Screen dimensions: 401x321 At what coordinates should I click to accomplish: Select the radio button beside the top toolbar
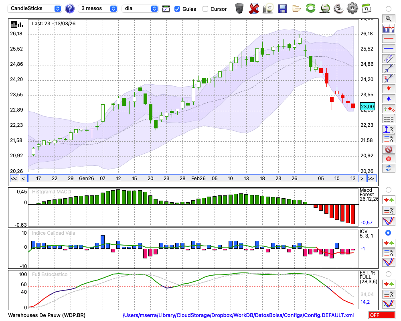[x=389, y=9]
